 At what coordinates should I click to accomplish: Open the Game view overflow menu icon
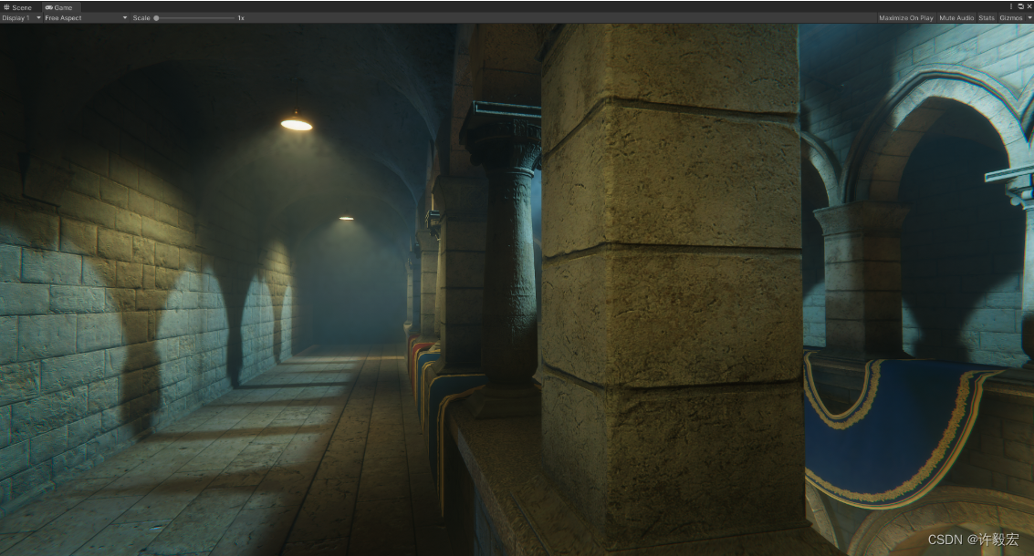1011,6
